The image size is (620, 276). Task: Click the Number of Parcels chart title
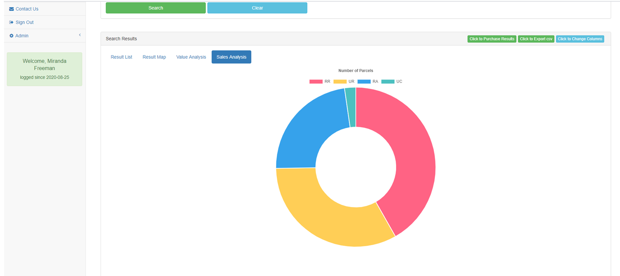[356, 71]
